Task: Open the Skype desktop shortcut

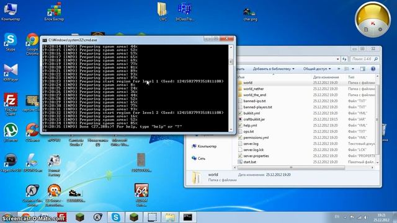Action: (x=11, y=42)
